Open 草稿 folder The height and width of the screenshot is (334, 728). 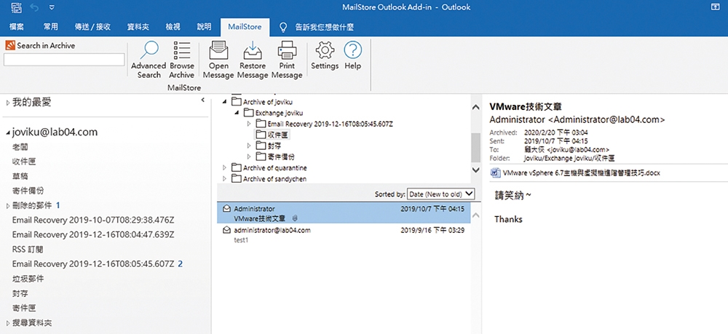pyautogui.click(x=20, y=176)
